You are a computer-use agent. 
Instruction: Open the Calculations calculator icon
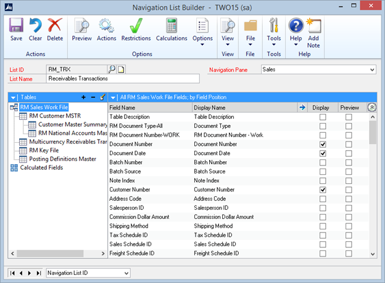[172, 25]
